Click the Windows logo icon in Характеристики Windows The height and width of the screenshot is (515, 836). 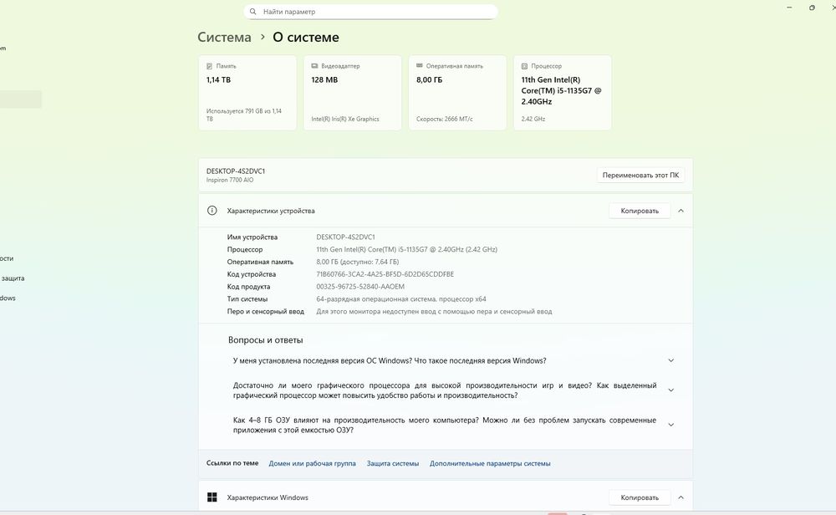click(x=212, y=497)
